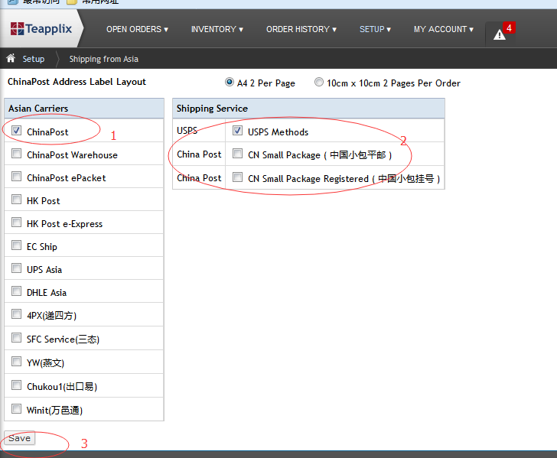Expand the ORDER HISTORY menu
557x458 pixels.
coord(301,29)
